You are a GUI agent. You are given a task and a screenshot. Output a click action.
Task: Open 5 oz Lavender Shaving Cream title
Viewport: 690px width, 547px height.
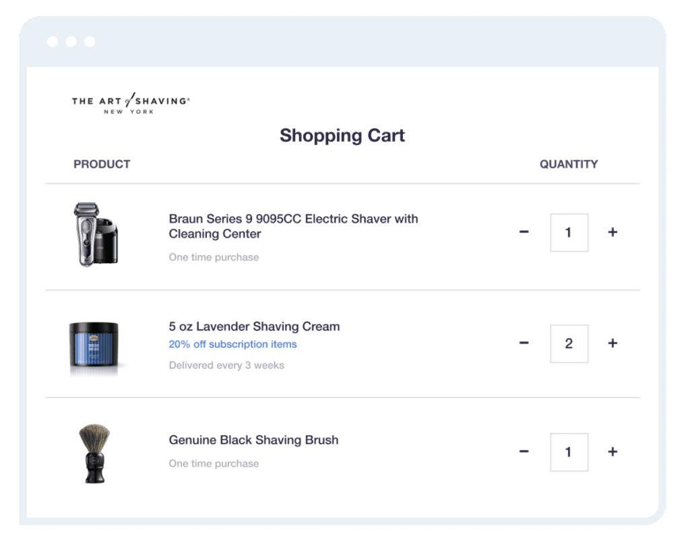click(254, 326)
